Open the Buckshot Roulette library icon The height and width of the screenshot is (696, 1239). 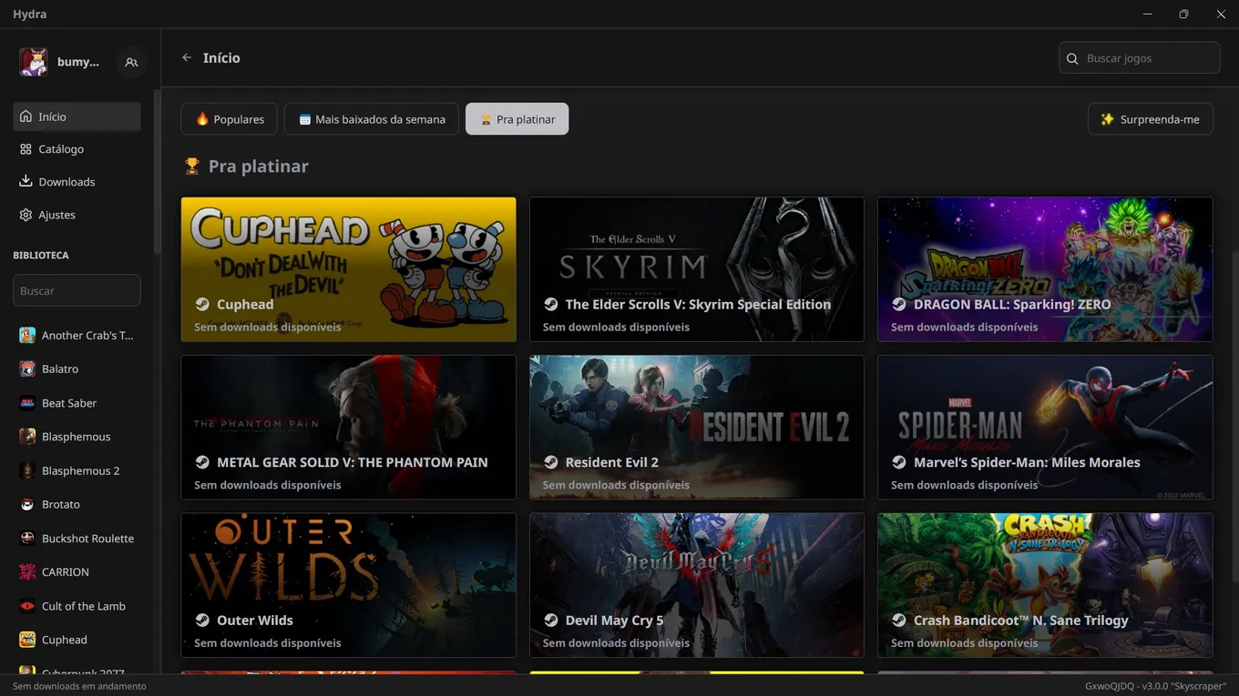click(x=27, y=539)
